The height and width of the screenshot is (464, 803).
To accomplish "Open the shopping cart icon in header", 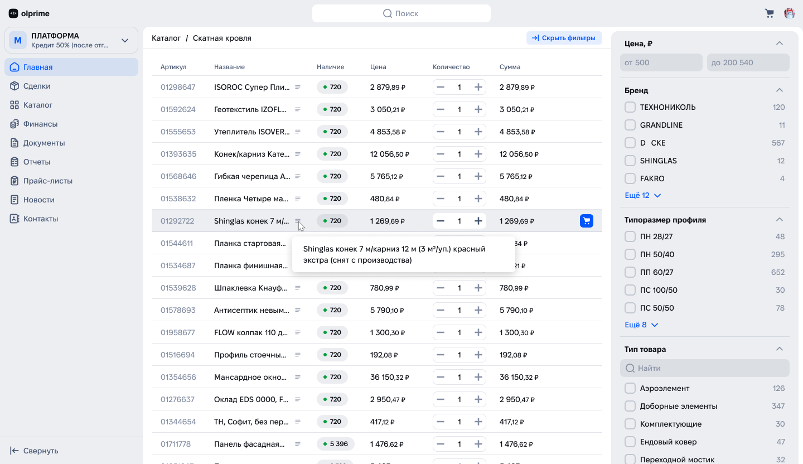I will pos(770,13).
